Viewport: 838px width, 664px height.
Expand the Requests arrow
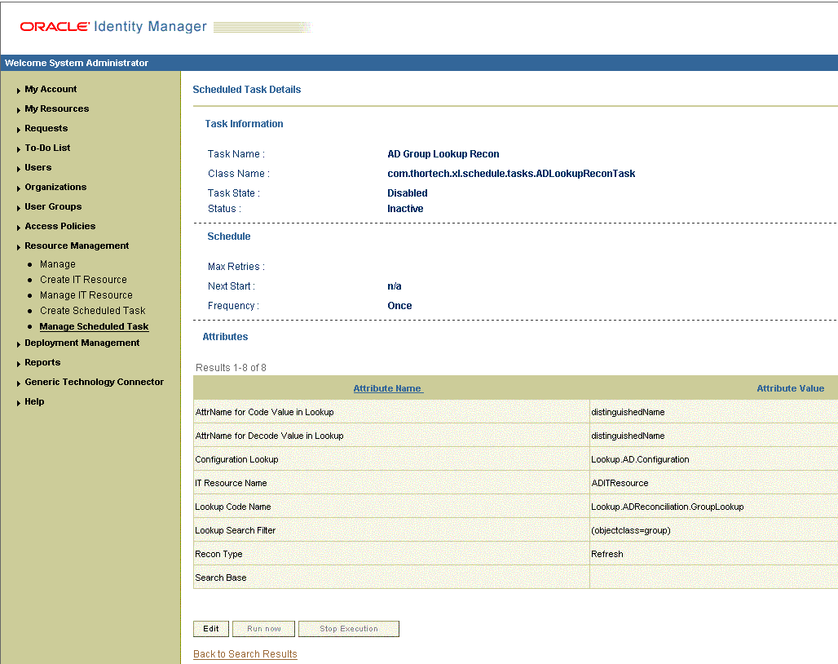pos(19,130)
